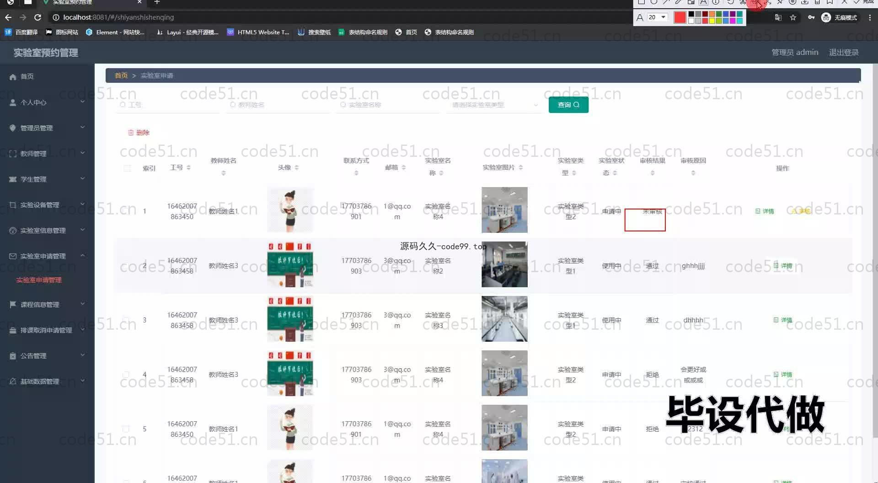
Task: Expand the 管理员管理 menu chevron
Action: [83, 127]
